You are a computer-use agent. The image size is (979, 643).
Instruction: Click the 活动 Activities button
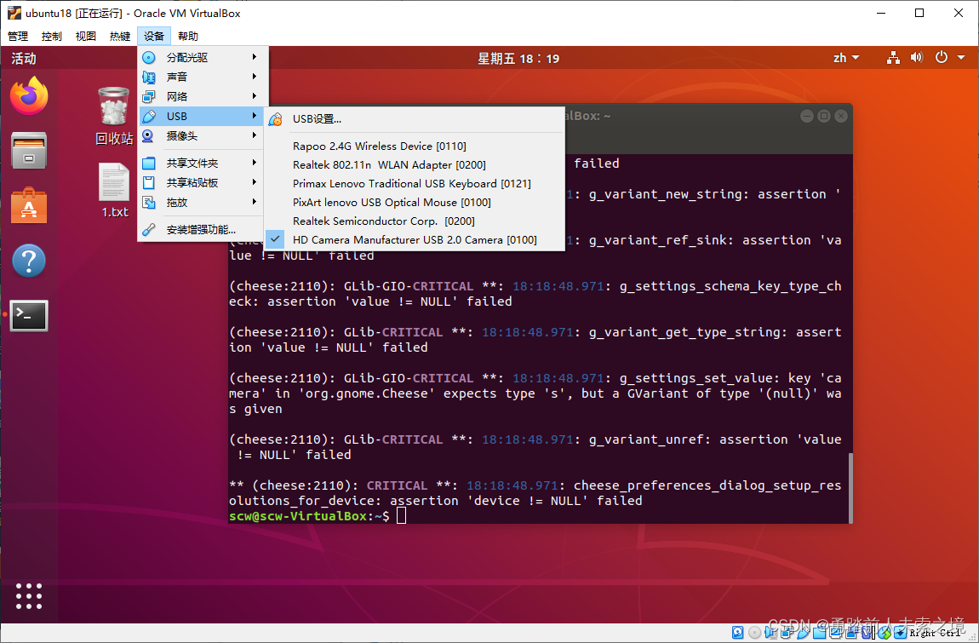point(24,58)
